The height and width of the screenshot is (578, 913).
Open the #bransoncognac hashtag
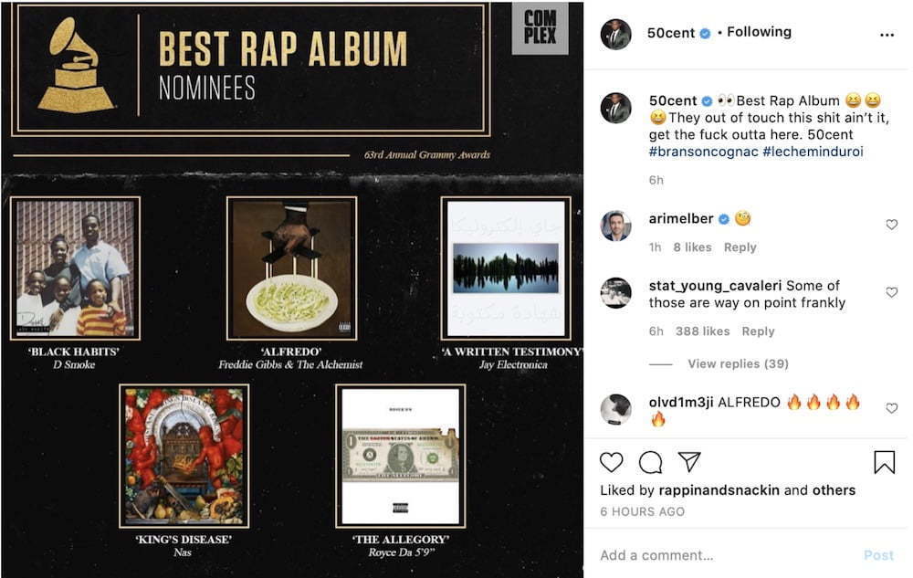703,152
